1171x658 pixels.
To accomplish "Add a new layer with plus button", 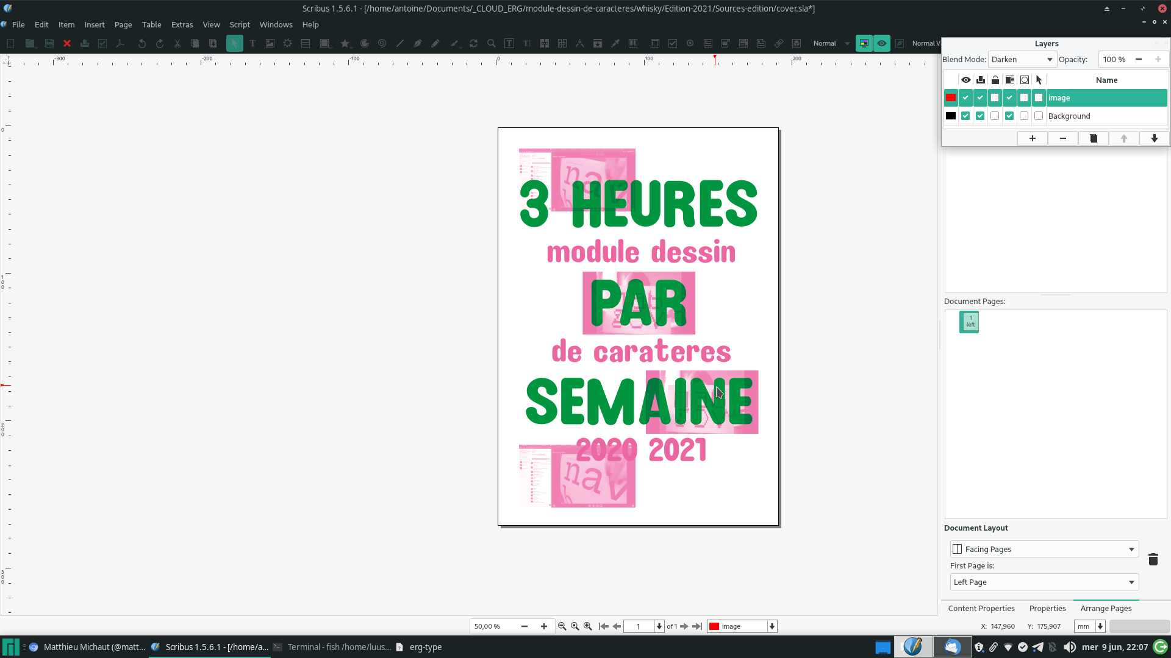I will [x=1033, y=138].
